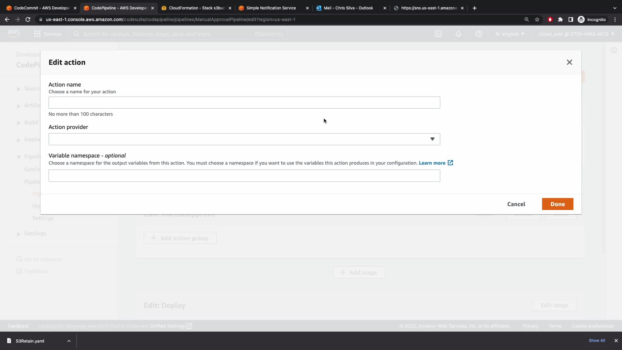Bookmark page with star icon

(x=537, y=19)
